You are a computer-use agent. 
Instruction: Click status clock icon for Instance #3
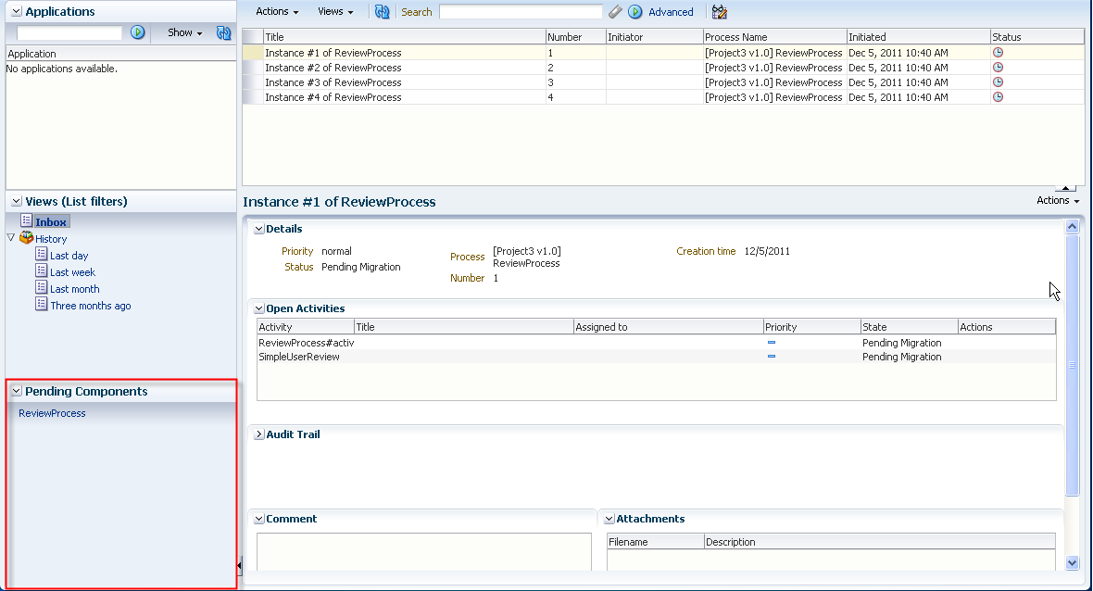pos(999,82)
